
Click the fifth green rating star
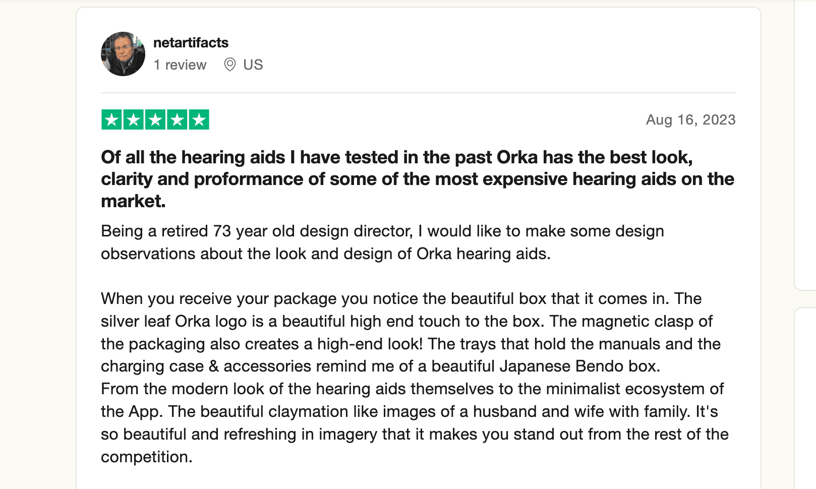(199, 120)
